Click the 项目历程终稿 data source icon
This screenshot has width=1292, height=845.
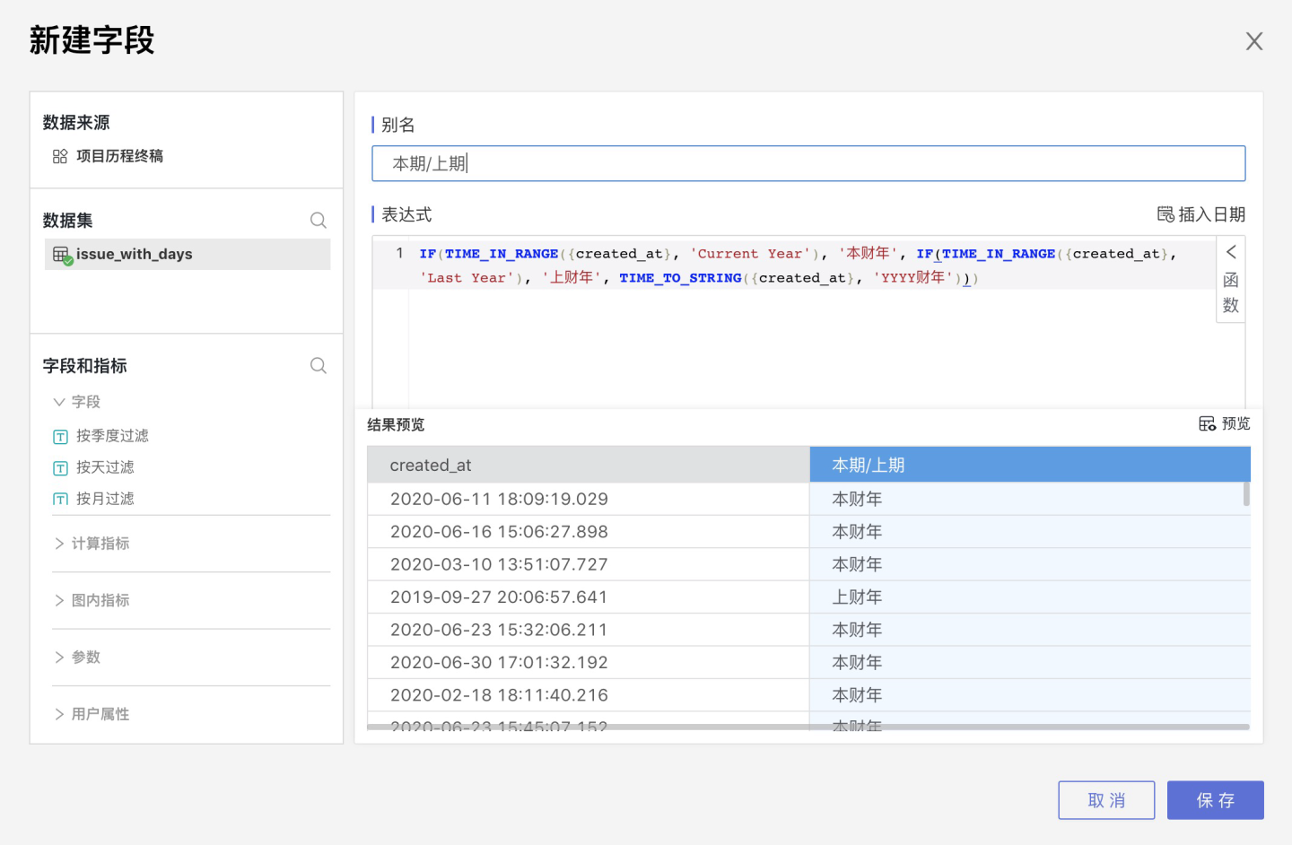[60, 156]
